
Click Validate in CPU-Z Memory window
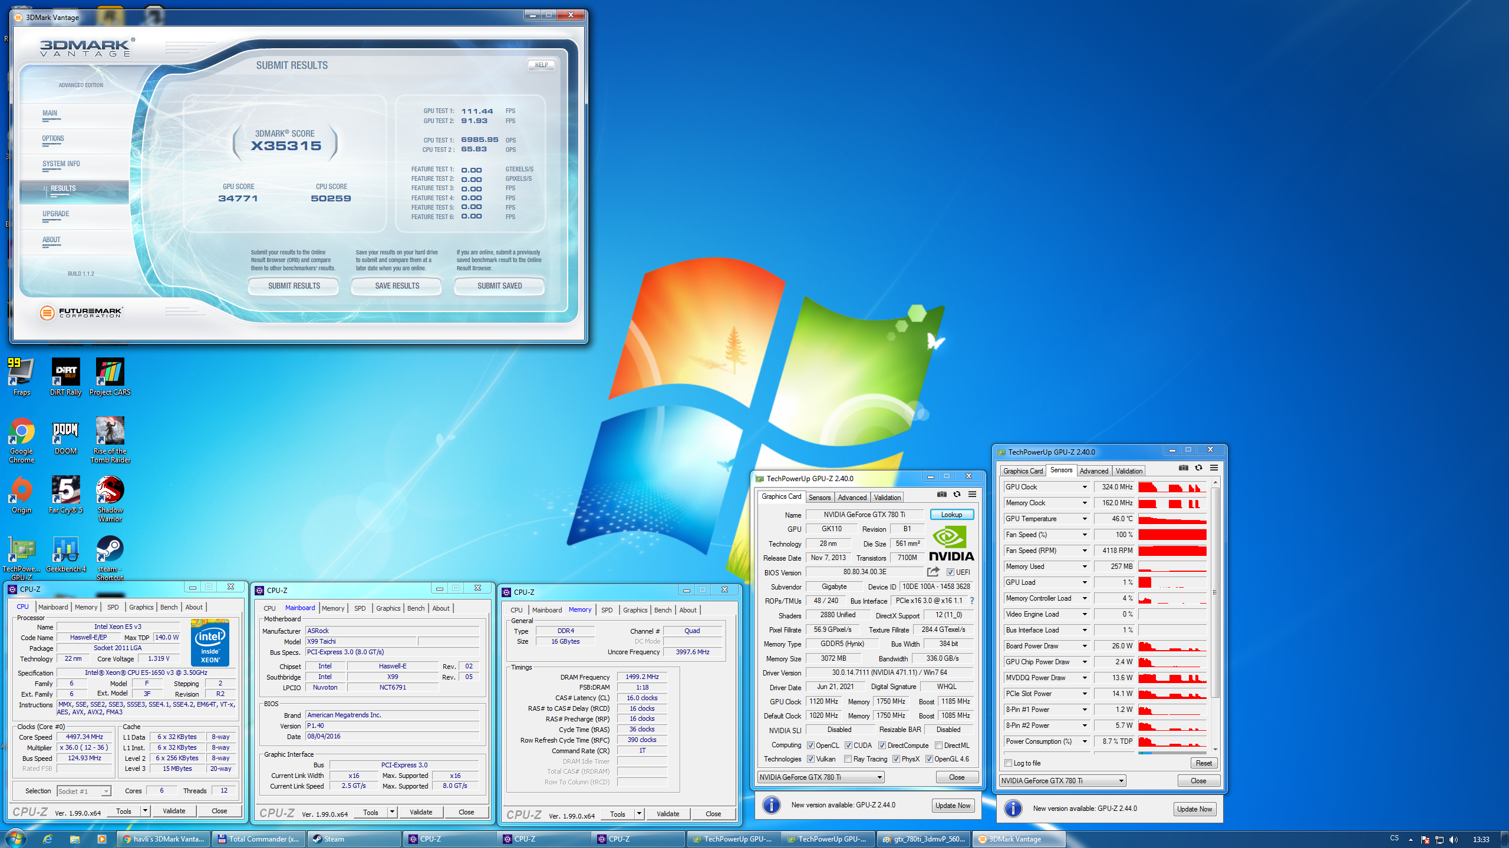[668, 814]
